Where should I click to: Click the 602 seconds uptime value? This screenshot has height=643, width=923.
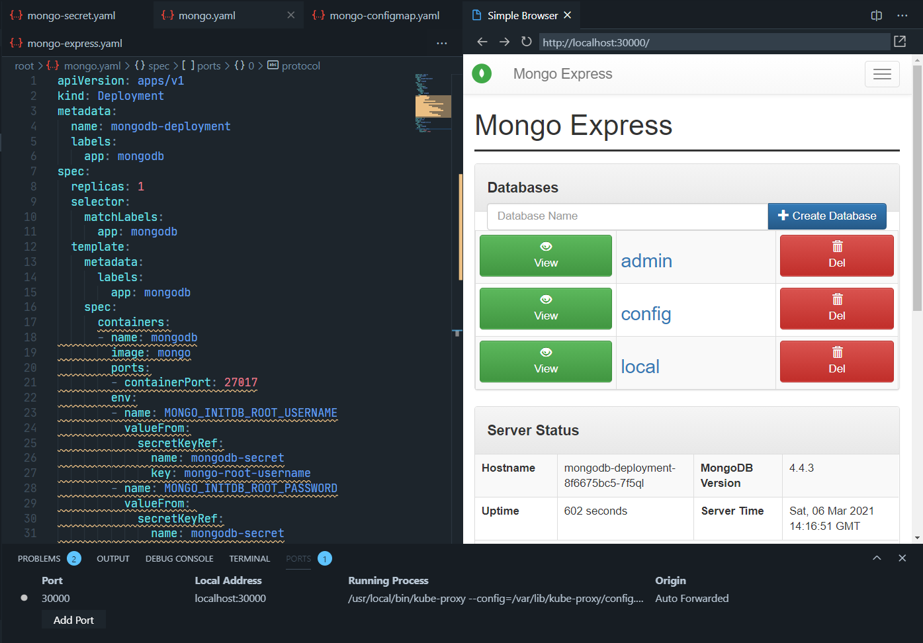click(x=595, y=511)
